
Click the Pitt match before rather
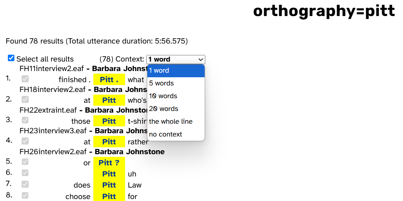109,142
